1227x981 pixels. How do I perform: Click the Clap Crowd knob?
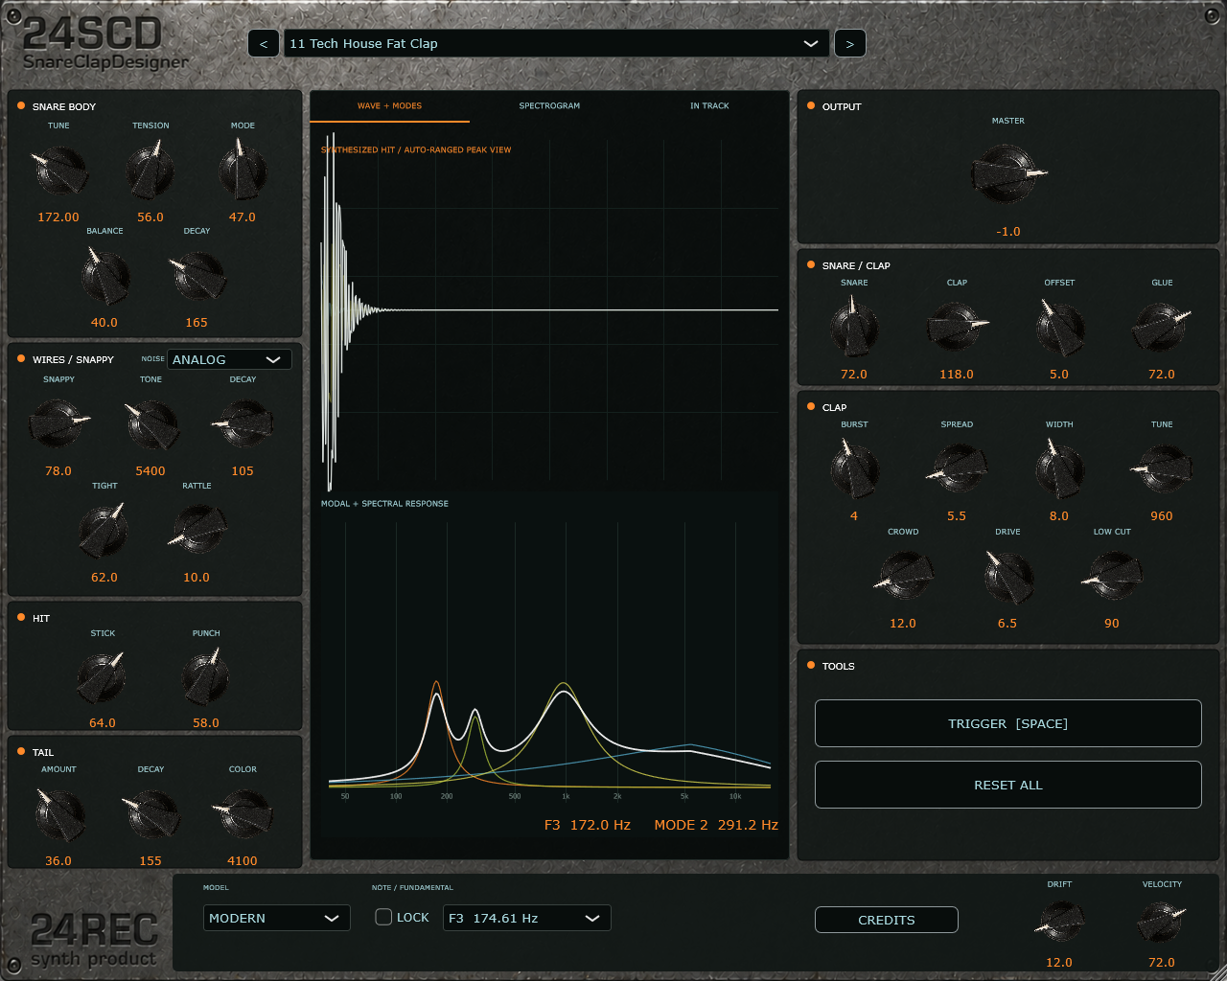pyautogui.click(x=903, y=577)
